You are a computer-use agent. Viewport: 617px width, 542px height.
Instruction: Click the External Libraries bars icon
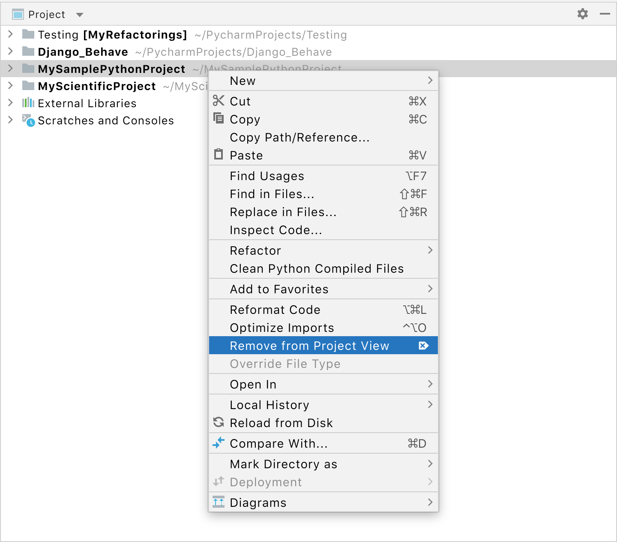pyautogui.click(x=27, y=103)
